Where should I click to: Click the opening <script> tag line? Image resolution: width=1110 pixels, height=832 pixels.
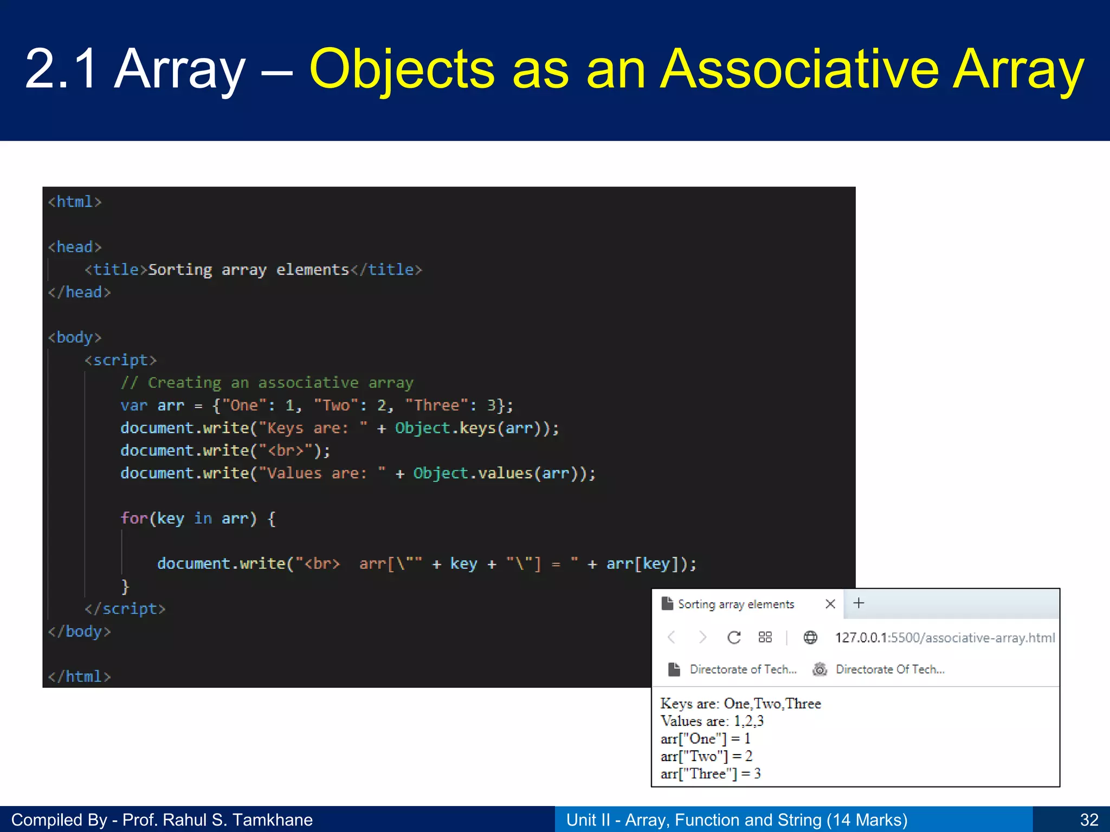[120, 360]
